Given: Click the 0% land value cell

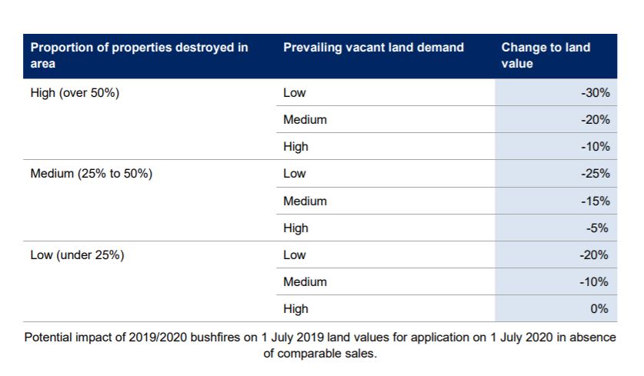Looking at the screenshot, I should click(x=599, y=308).
